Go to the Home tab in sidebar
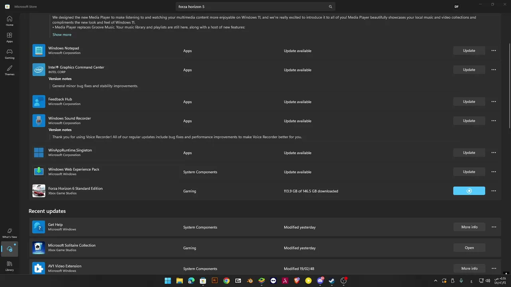Image resolution: width=511 pixels, height=287 pixels. pyautogui.click(x=10, y=21)
